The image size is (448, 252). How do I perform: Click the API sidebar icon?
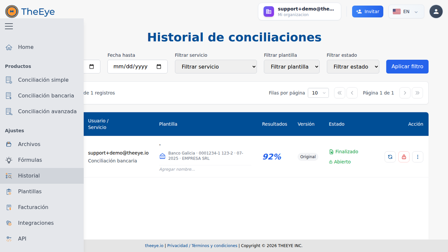(9, 239)
